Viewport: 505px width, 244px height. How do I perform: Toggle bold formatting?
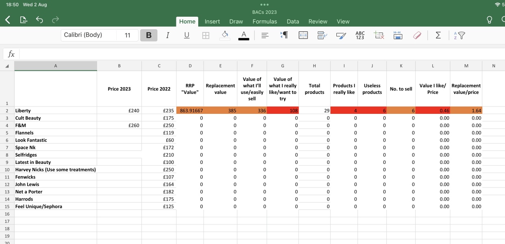[148, 35]
